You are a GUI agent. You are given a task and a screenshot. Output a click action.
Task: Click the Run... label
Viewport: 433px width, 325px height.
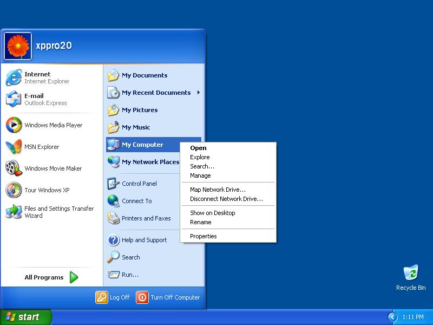[130, 275]
